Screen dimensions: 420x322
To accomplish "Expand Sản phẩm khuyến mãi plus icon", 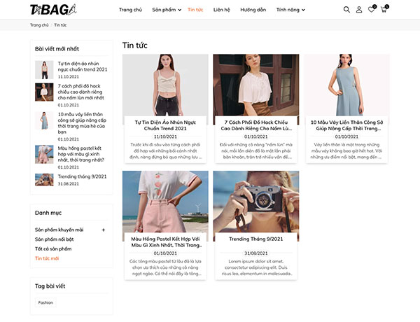I will click(104, 230).
